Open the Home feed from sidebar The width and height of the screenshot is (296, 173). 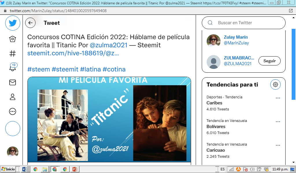pyautogui.click(x=12, y=39)
